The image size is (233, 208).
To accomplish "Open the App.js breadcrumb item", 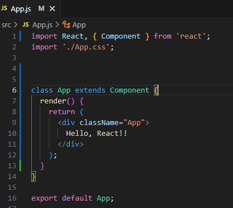I will 43,25.
